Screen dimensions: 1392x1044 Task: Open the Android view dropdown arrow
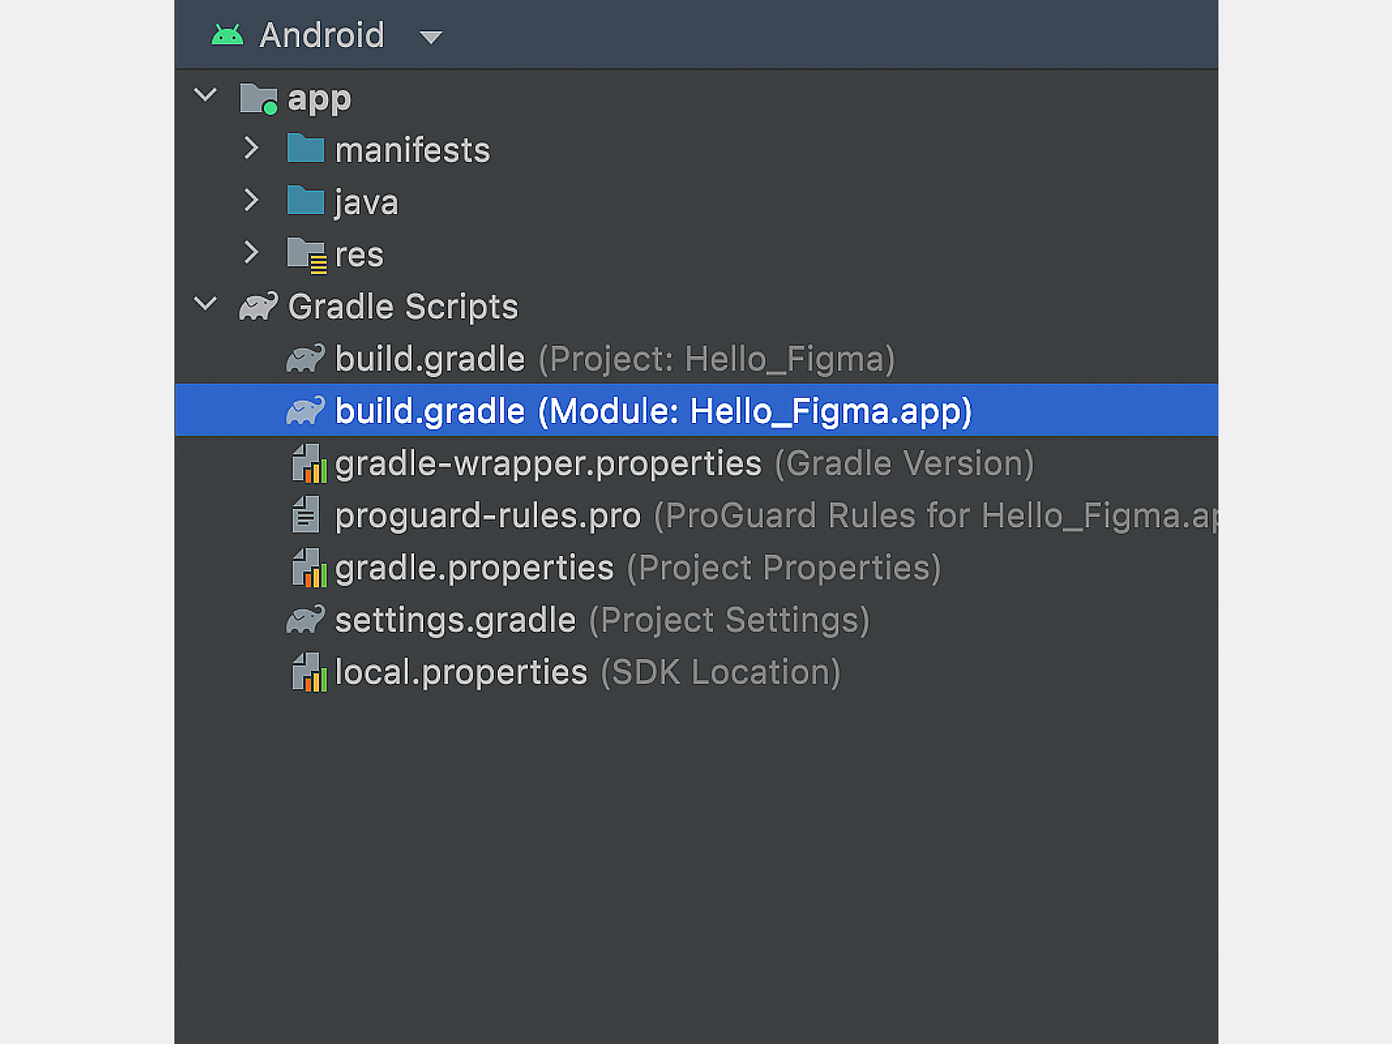tap(431, 37)
